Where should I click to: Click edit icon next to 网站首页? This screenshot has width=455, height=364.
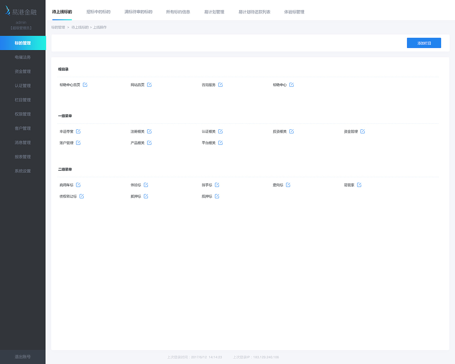pyautogui.click(x=149, y=85)
